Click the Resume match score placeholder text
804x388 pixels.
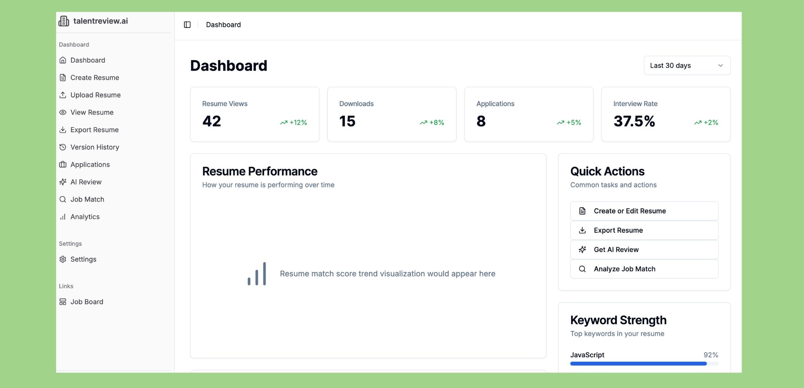(x=387, y=274)
